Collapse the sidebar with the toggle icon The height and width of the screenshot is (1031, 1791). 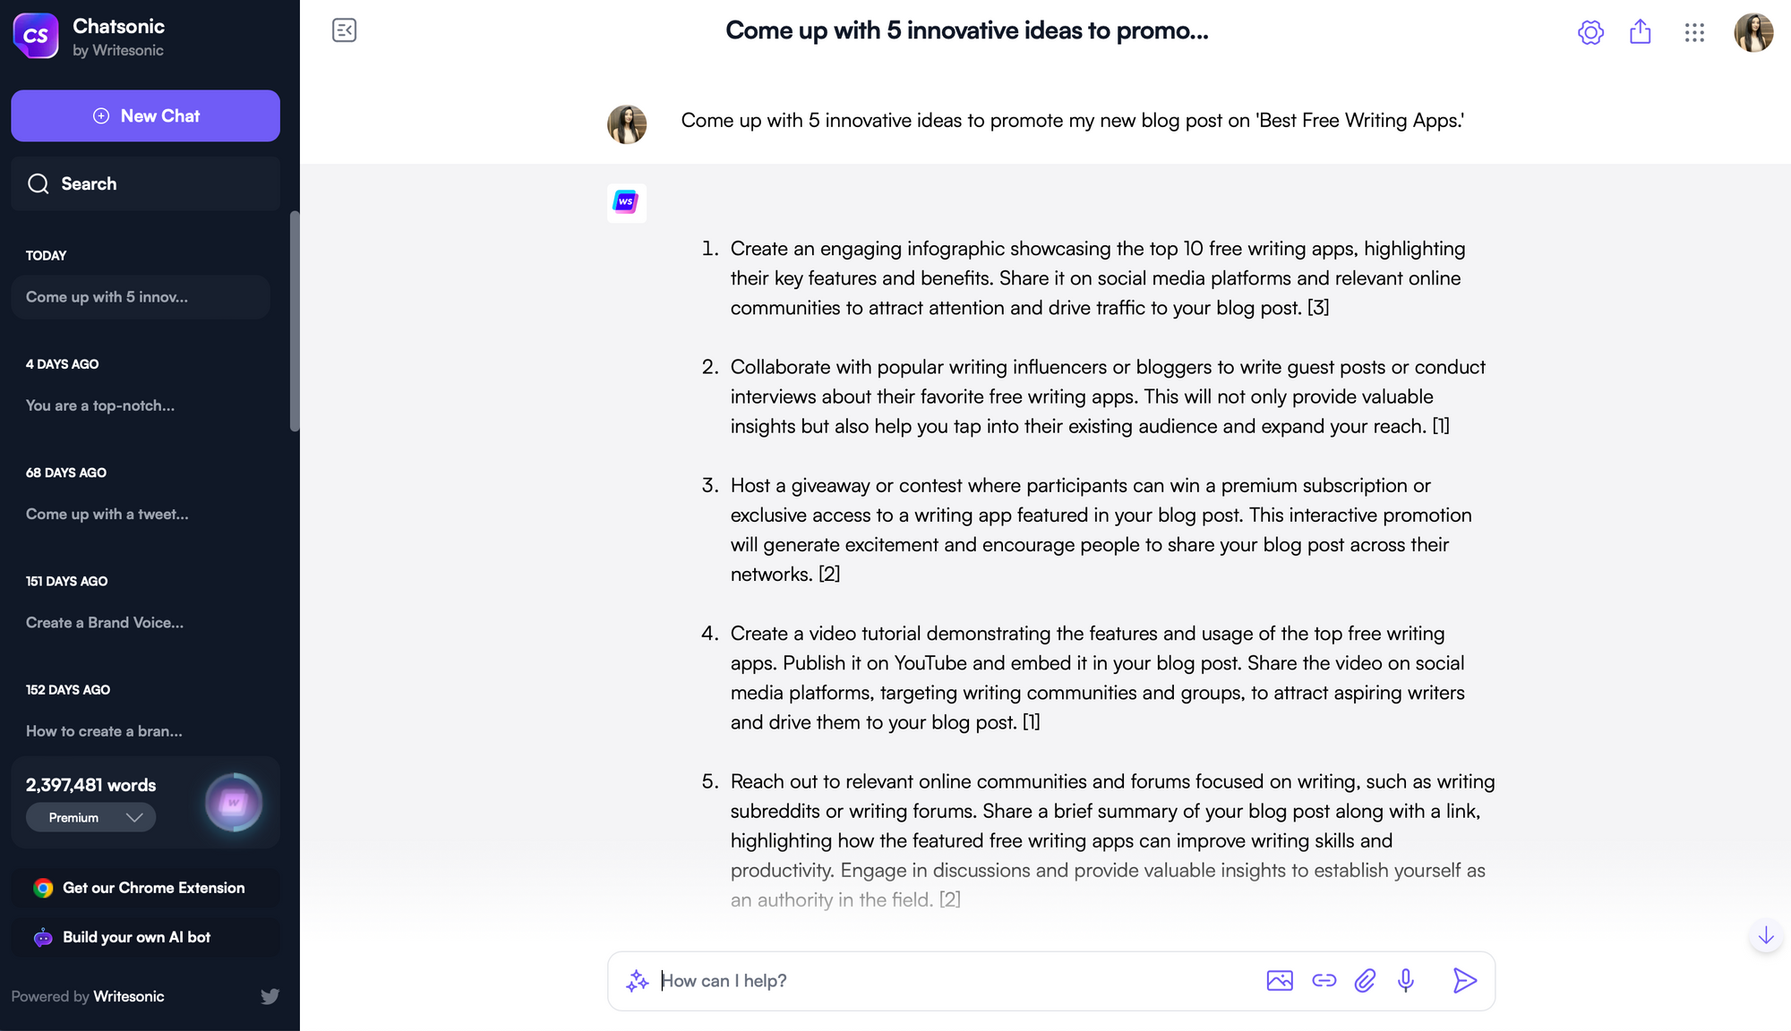pos(344,30)
